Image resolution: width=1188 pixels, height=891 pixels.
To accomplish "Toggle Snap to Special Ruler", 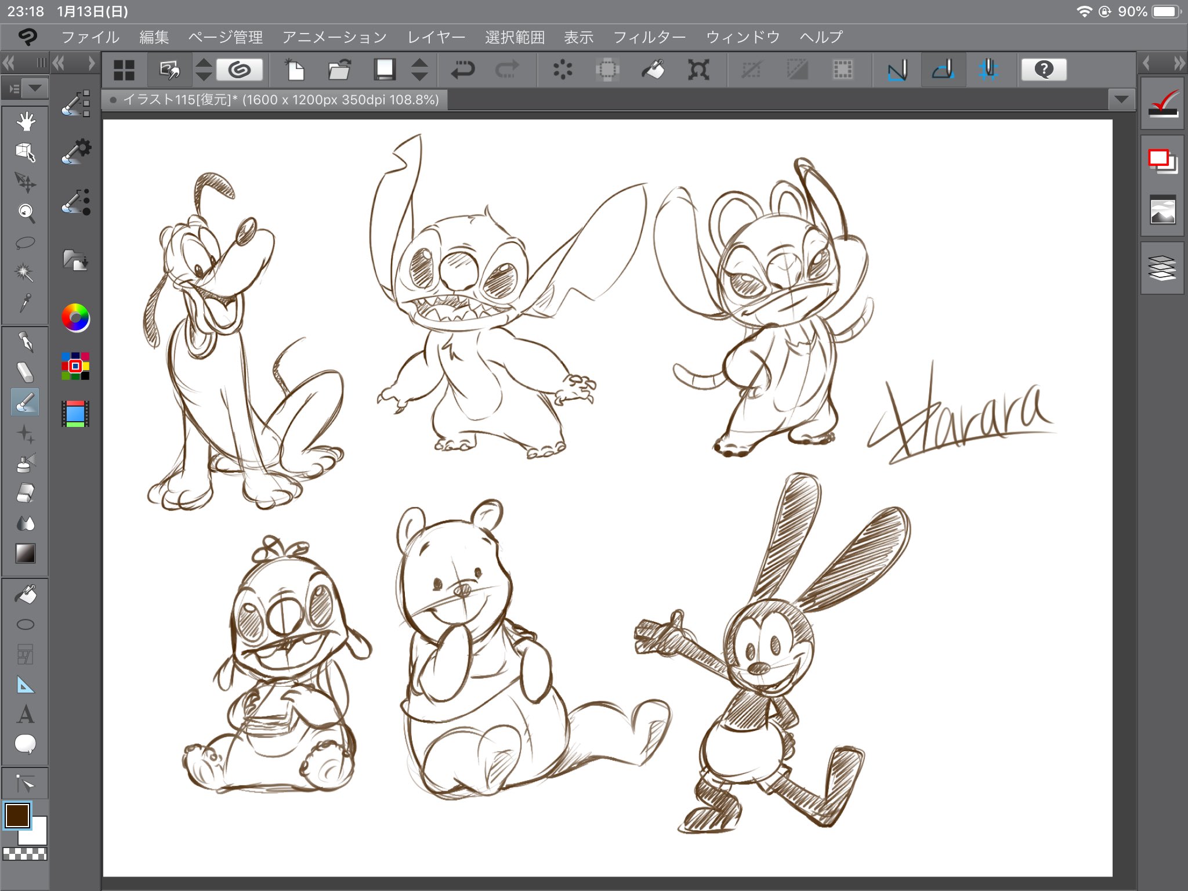I will (943, 70).
